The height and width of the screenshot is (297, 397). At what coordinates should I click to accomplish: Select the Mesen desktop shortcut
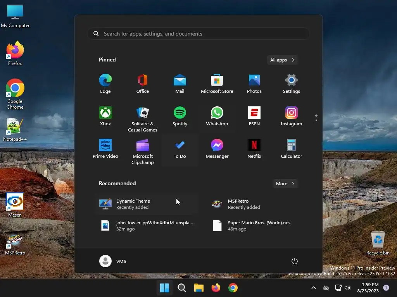click(15, 205)
